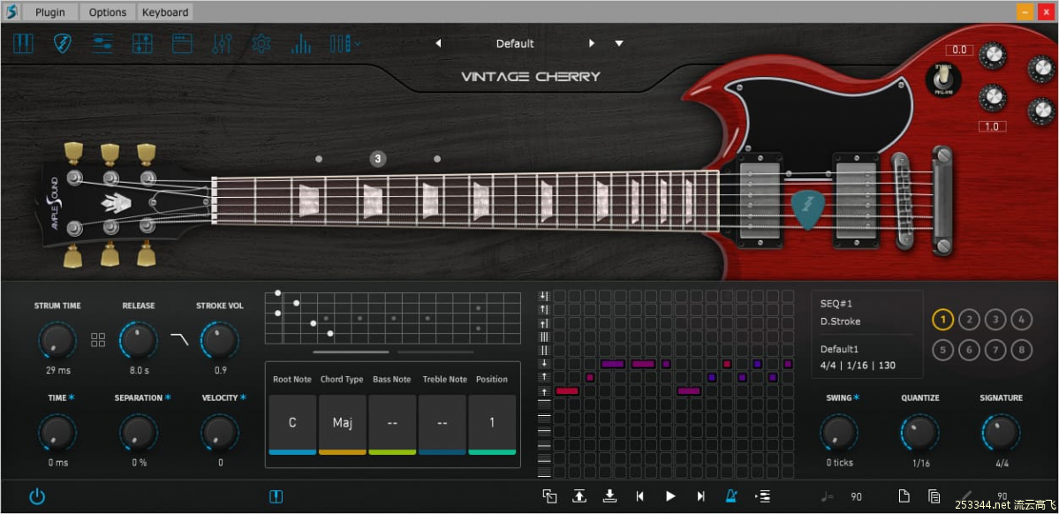
Task: Select the previous preset arrow beside Default
Action: [x=438, y=43]
